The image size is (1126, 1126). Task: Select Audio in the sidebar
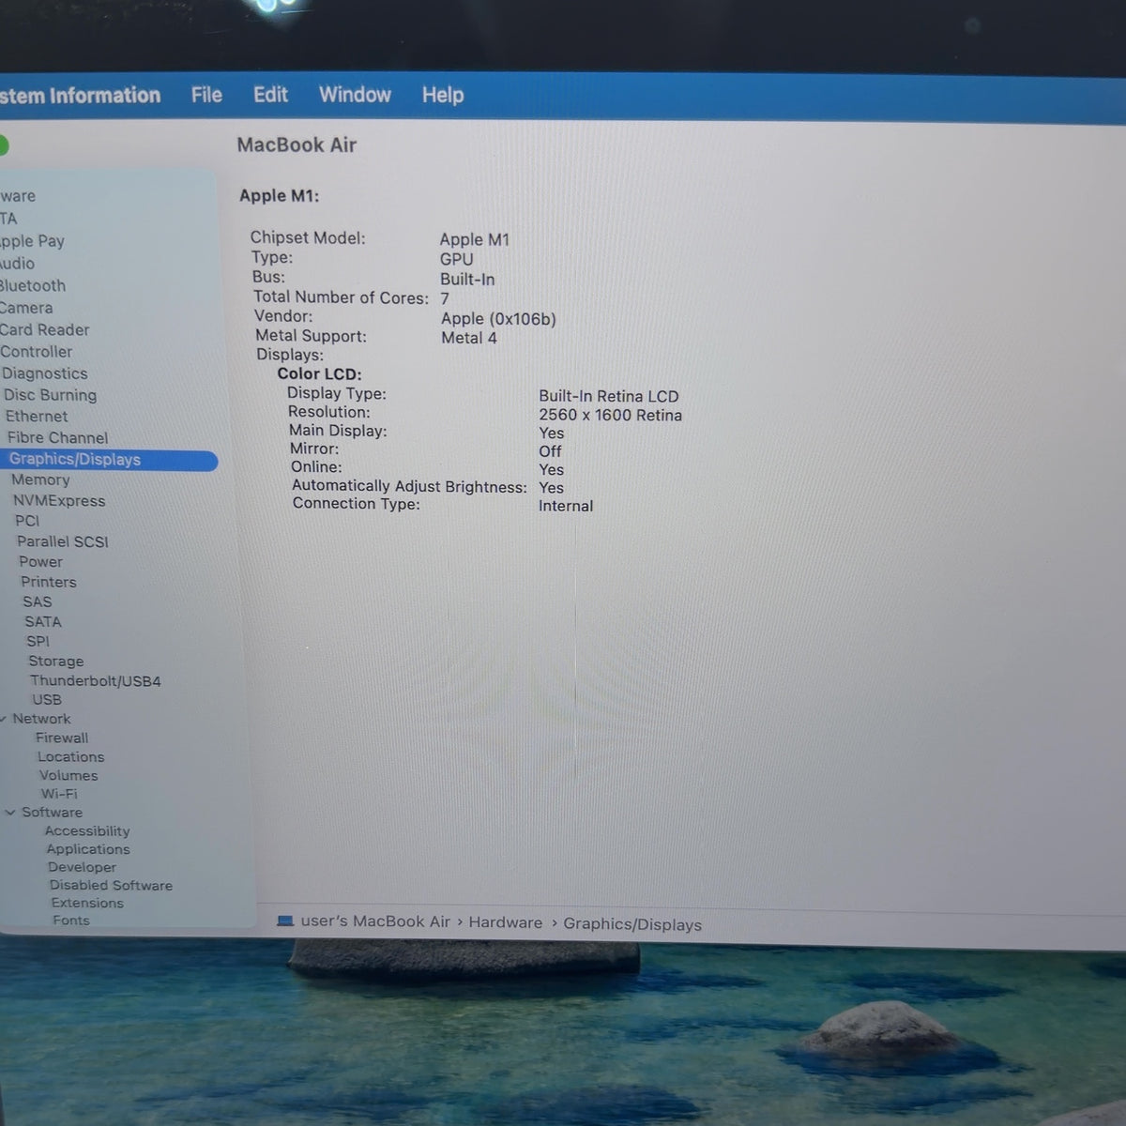point(17,264)
